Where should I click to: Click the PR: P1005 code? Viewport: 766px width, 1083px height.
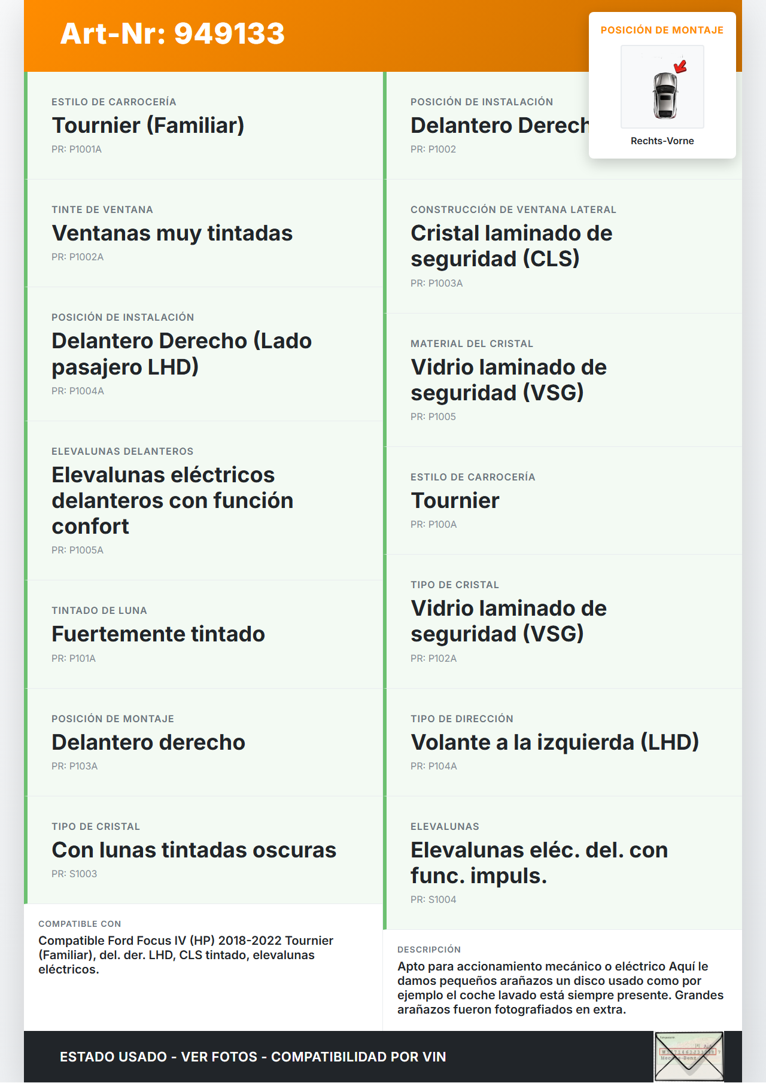click(433, 417)
